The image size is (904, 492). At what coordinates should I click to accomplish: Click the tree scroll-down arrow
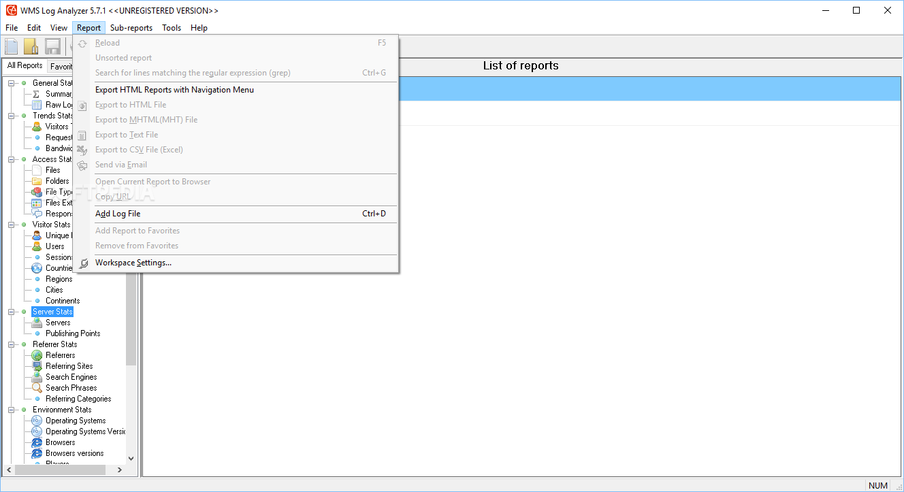pos(131,459)
